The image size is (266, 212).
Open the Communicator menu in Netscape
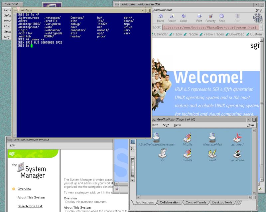pyautogui.click(x=162, y=10)
